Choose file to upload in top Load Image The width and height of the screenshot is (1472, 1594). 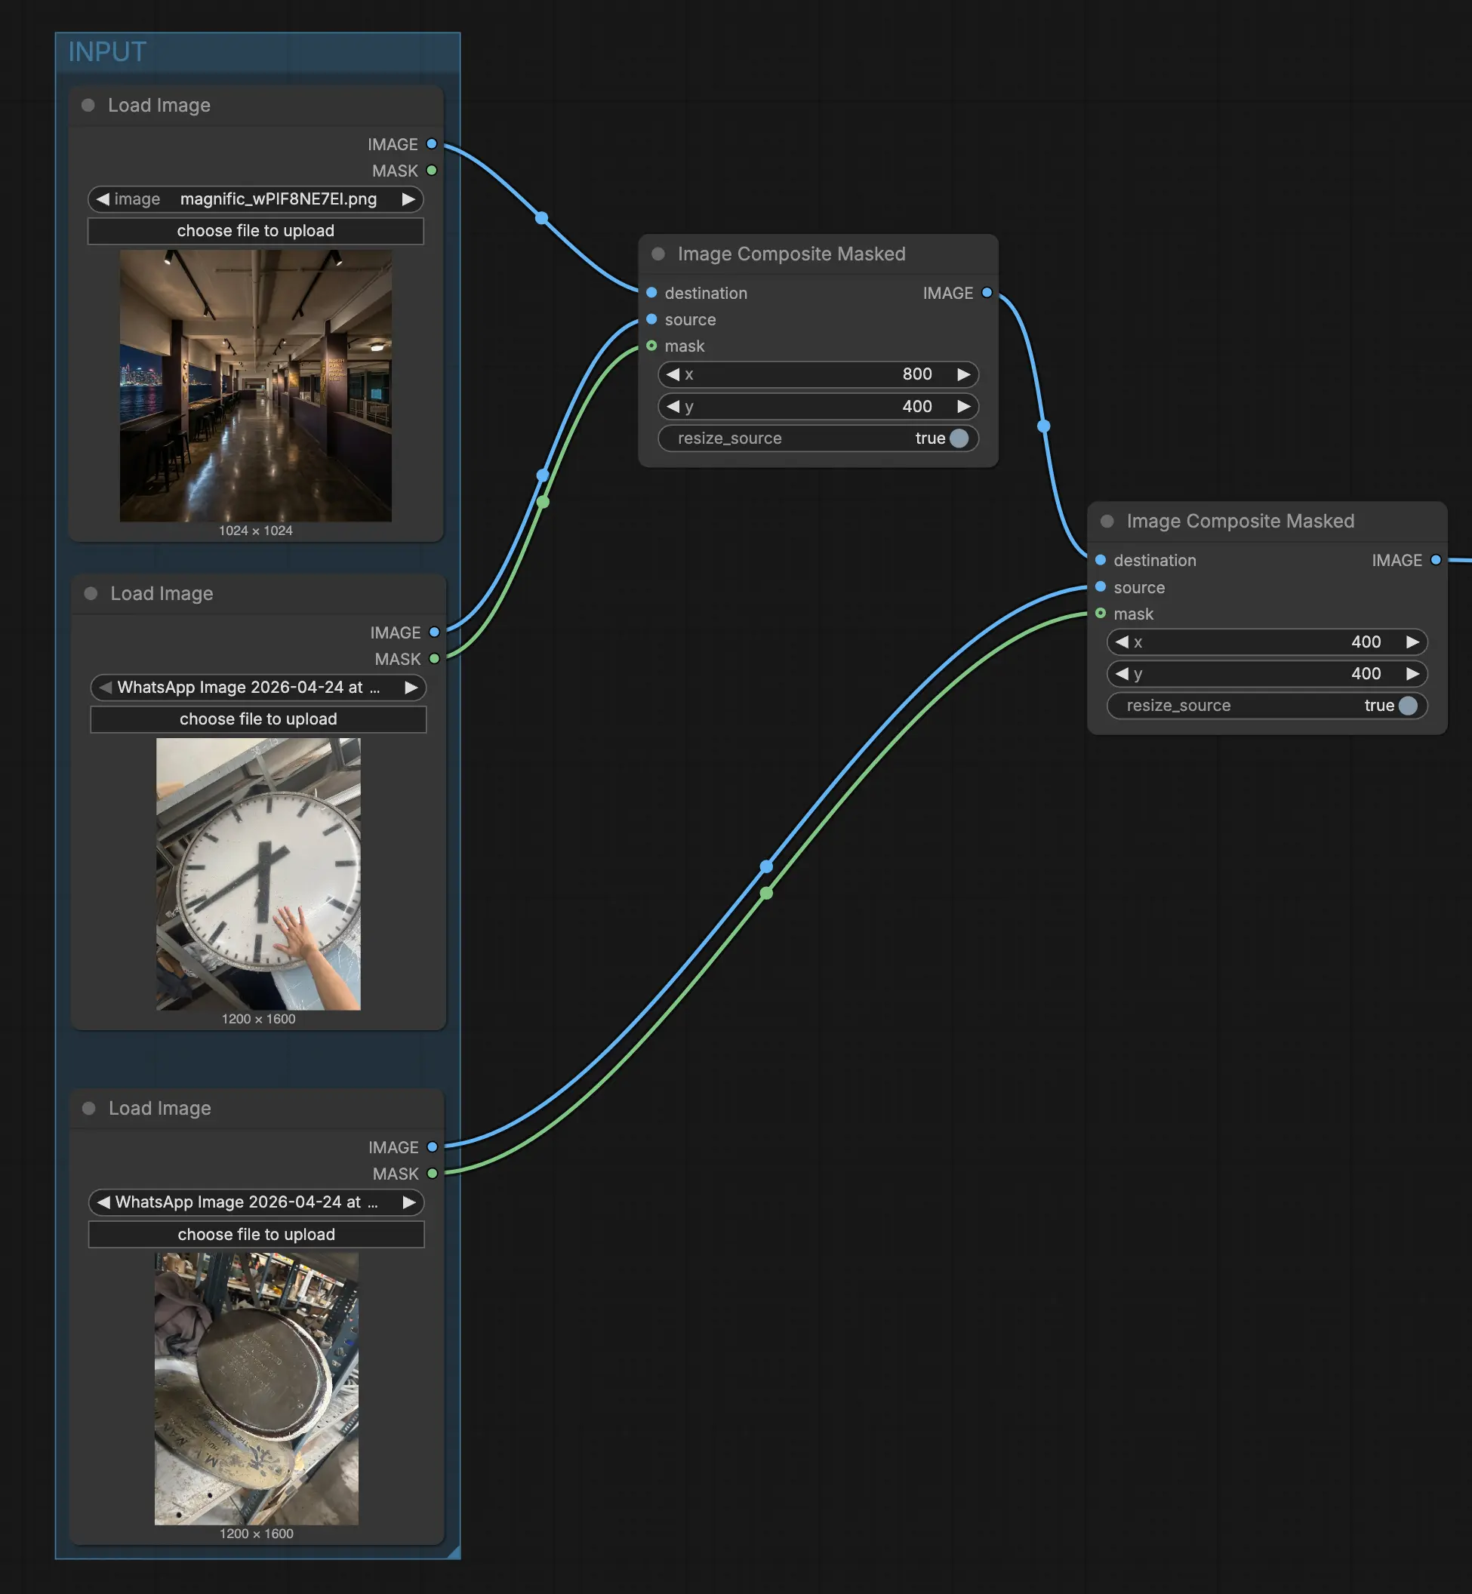coord(256,231)
